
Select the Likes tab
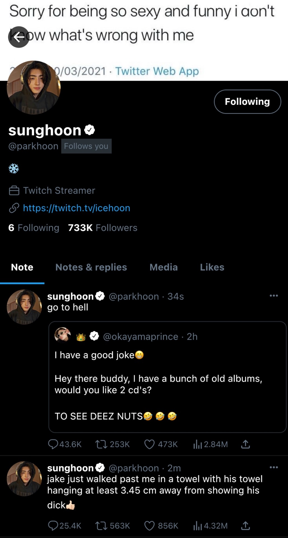(212, 267)
